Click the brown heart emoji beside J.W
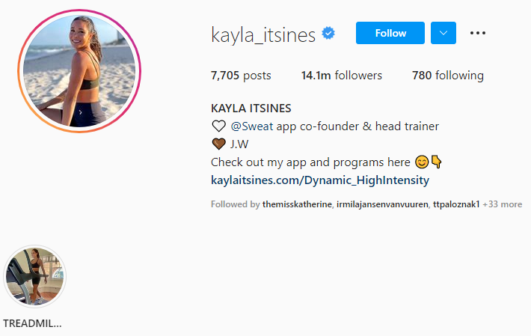 click(x=219, y=144)
